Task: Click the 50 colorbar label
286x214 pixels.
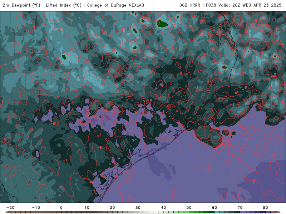Action: (x=189, y=208)
